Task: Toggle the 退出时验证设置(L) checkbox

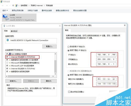Action: (x=69, y=92)
